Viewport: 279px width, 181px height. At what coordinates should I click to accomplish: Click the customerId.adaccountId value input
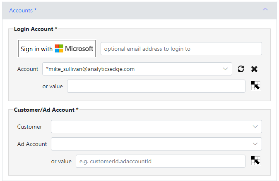point(161,161)
